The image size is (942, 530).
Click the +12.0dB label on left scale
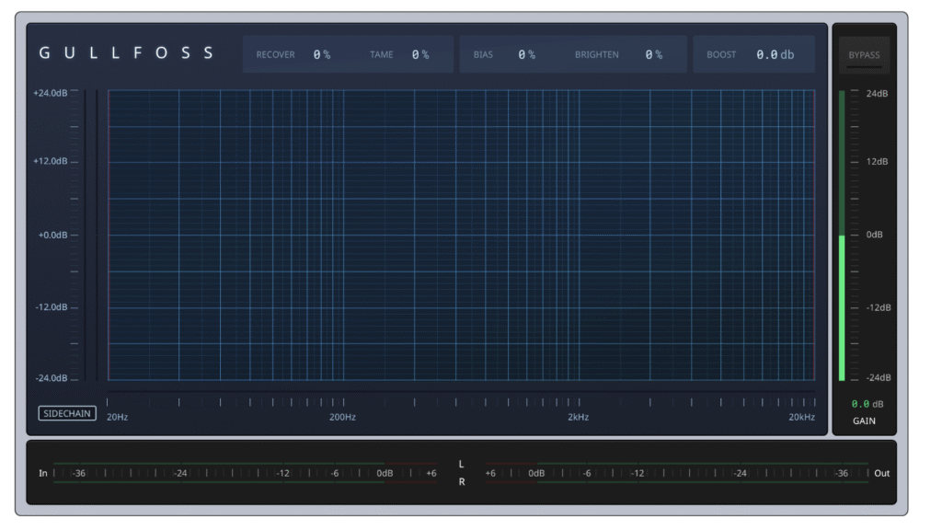tap(52, 162)
